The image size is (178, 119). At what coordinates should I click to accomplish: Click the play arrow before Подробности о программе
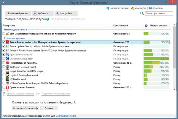[39, 94]
